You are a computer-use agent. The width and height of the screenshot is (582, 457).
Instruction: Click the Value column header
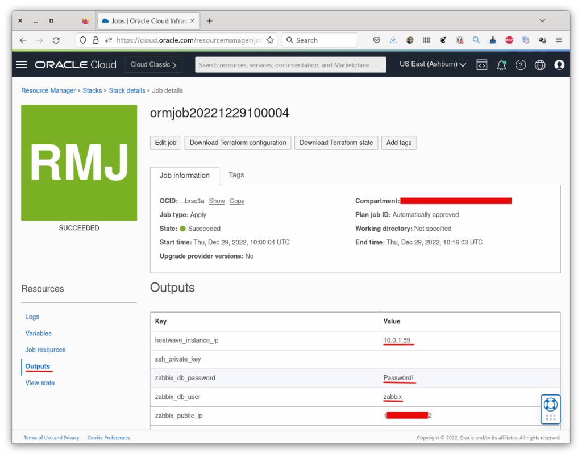click(392, 322)
